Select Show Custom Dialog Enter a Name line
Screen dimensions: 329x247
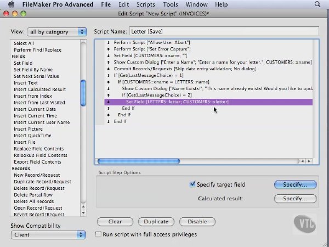pos(208,63)
